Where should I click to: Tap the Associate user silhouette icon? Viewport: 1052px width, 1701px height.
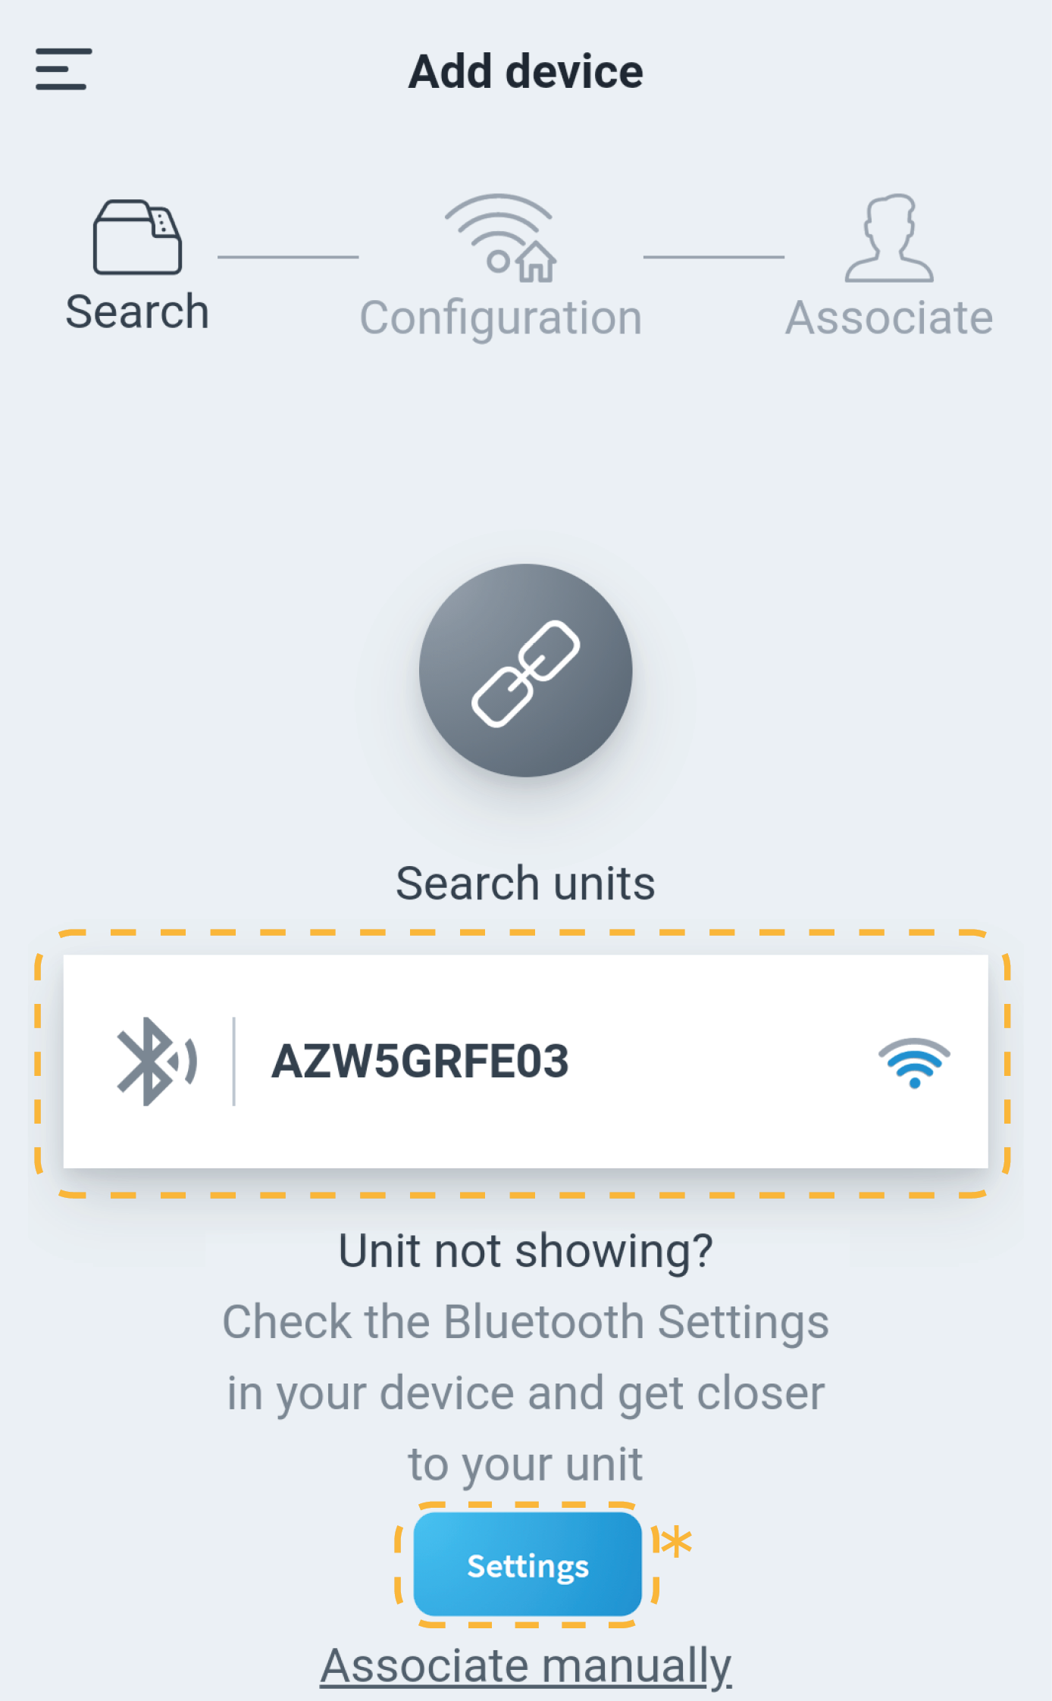[x=889, y=238]
